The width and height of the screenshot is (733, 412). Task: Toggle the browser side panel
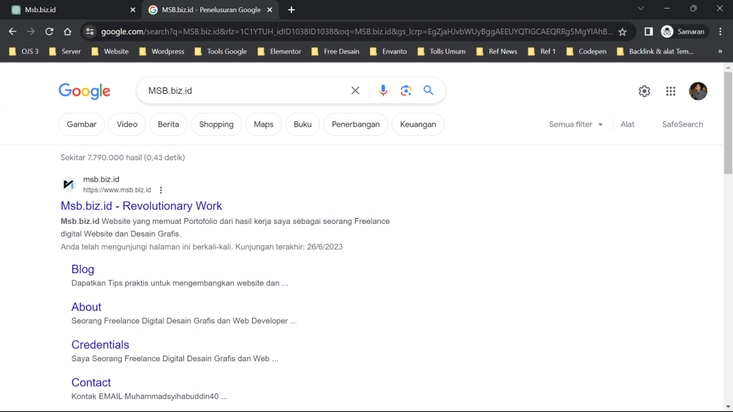649,31
